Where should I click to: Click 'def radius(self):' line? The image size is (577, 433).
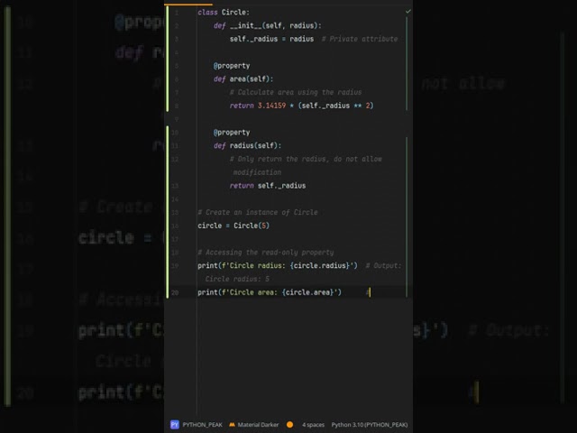point(247,145)
